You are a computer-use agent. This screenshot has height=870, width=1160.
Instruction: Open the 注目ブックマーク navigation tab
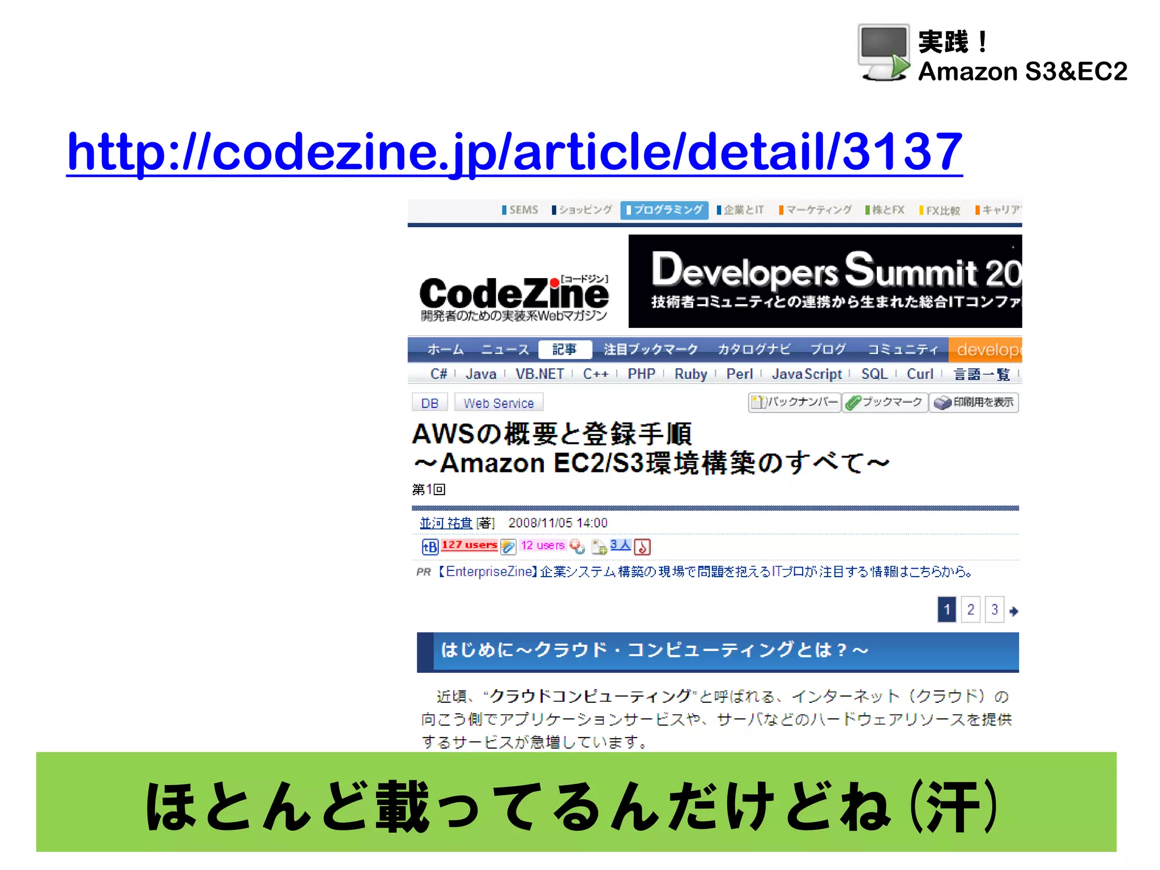coord(651,349)
